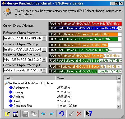Click the list scrollbar down arrow

[119, 106]
